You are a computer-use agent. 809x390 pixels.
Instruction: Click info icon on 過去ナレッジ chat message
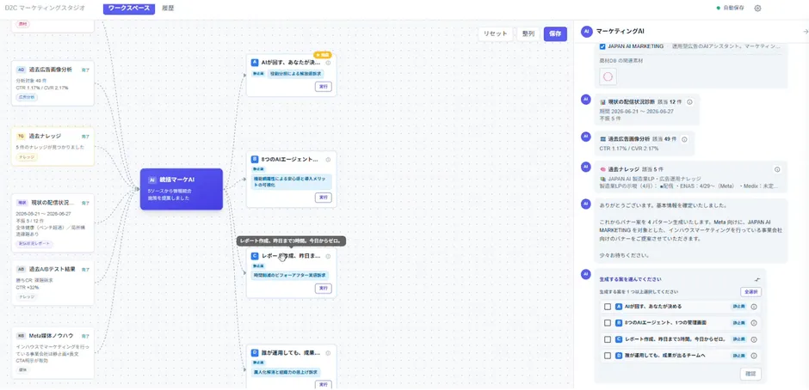tap(777, 169)
